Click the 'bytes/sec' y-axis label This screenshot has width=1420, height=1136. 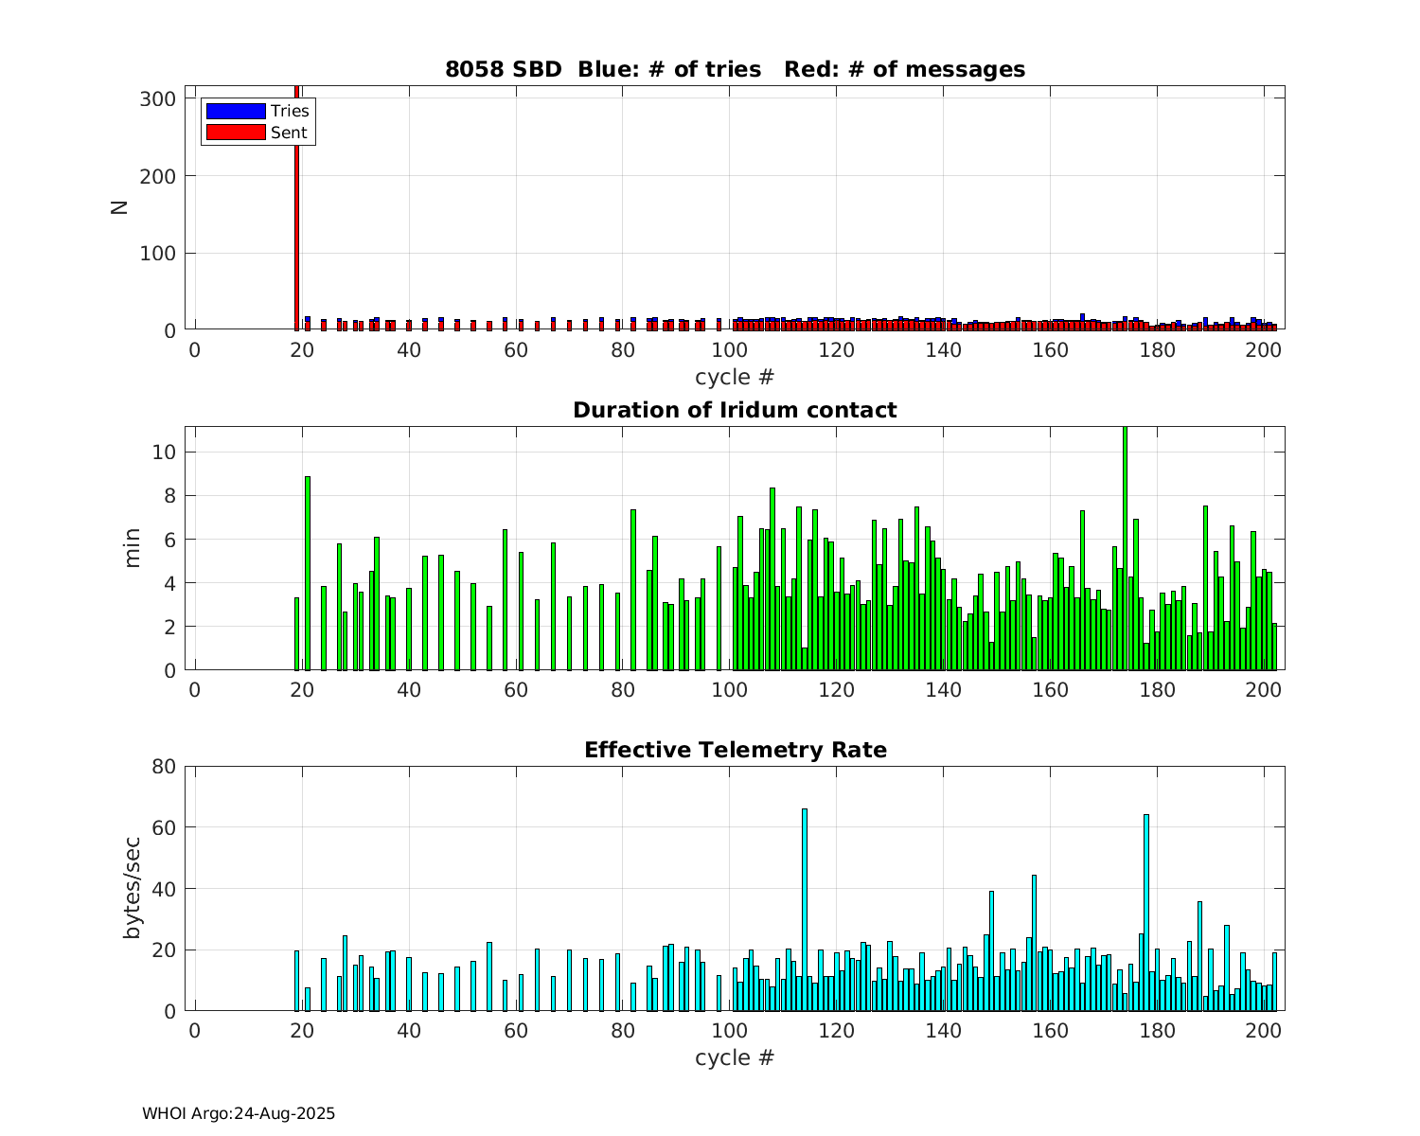[133, 888]
